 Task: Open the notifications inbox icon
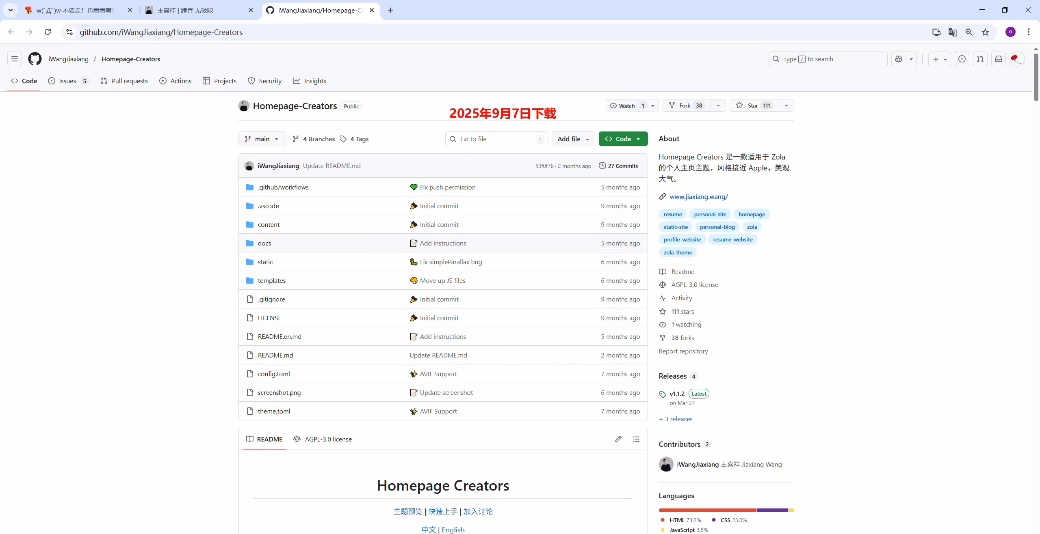click(x=999, y=59)
